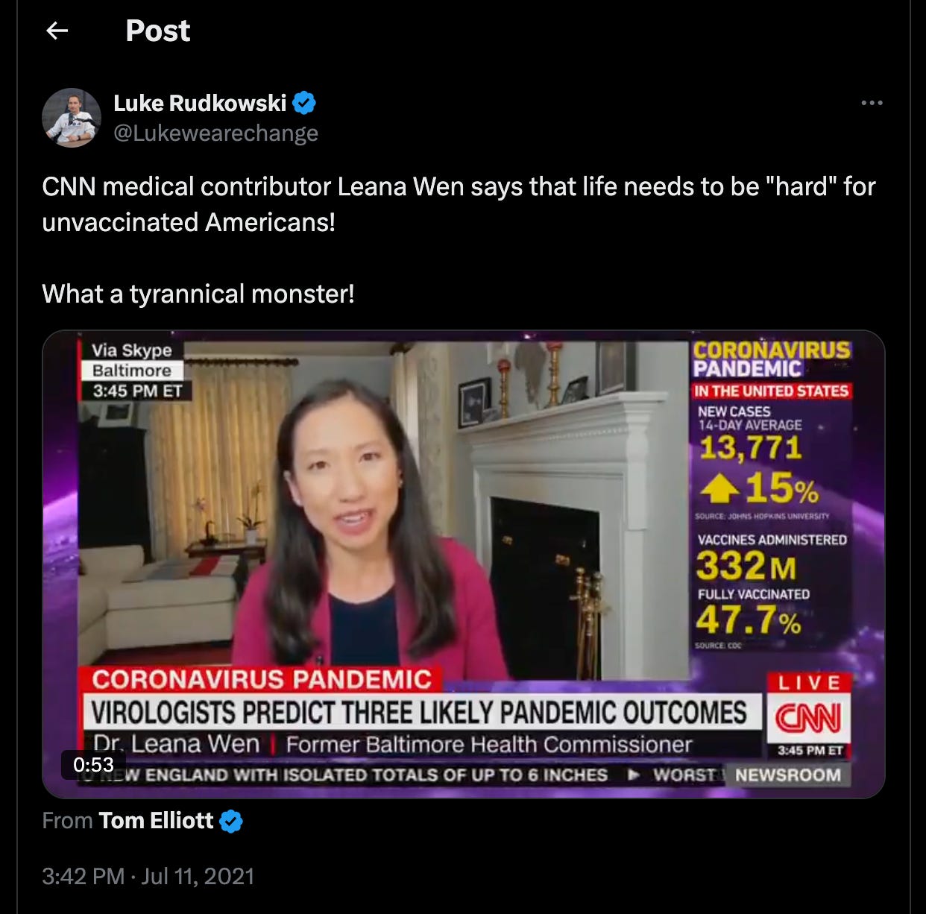
Task: Visit Tom Elliott's profile from video source
Action: coord(156,821)
